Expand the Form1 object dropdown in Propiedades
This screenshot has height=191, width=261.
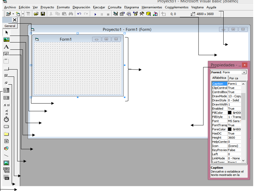click(244, 72)
